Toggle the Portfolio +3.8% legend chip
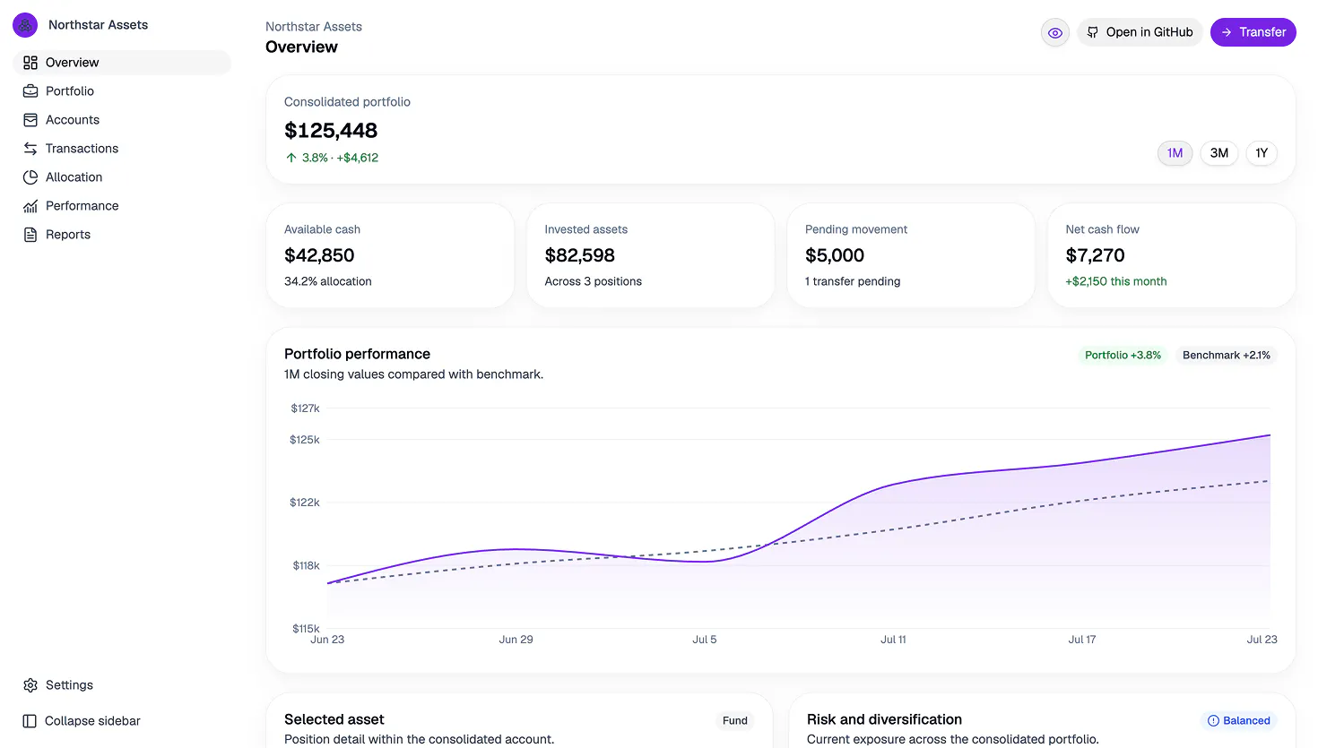The width and height of the screenshot is (1318, 748). [x=1123, y=356]
